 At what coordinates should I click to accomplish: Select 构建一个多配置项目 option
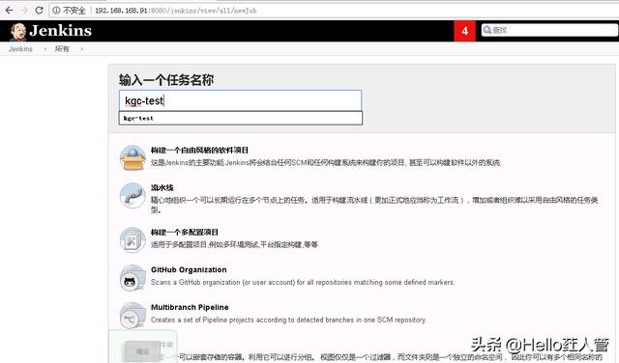point(185,232)
